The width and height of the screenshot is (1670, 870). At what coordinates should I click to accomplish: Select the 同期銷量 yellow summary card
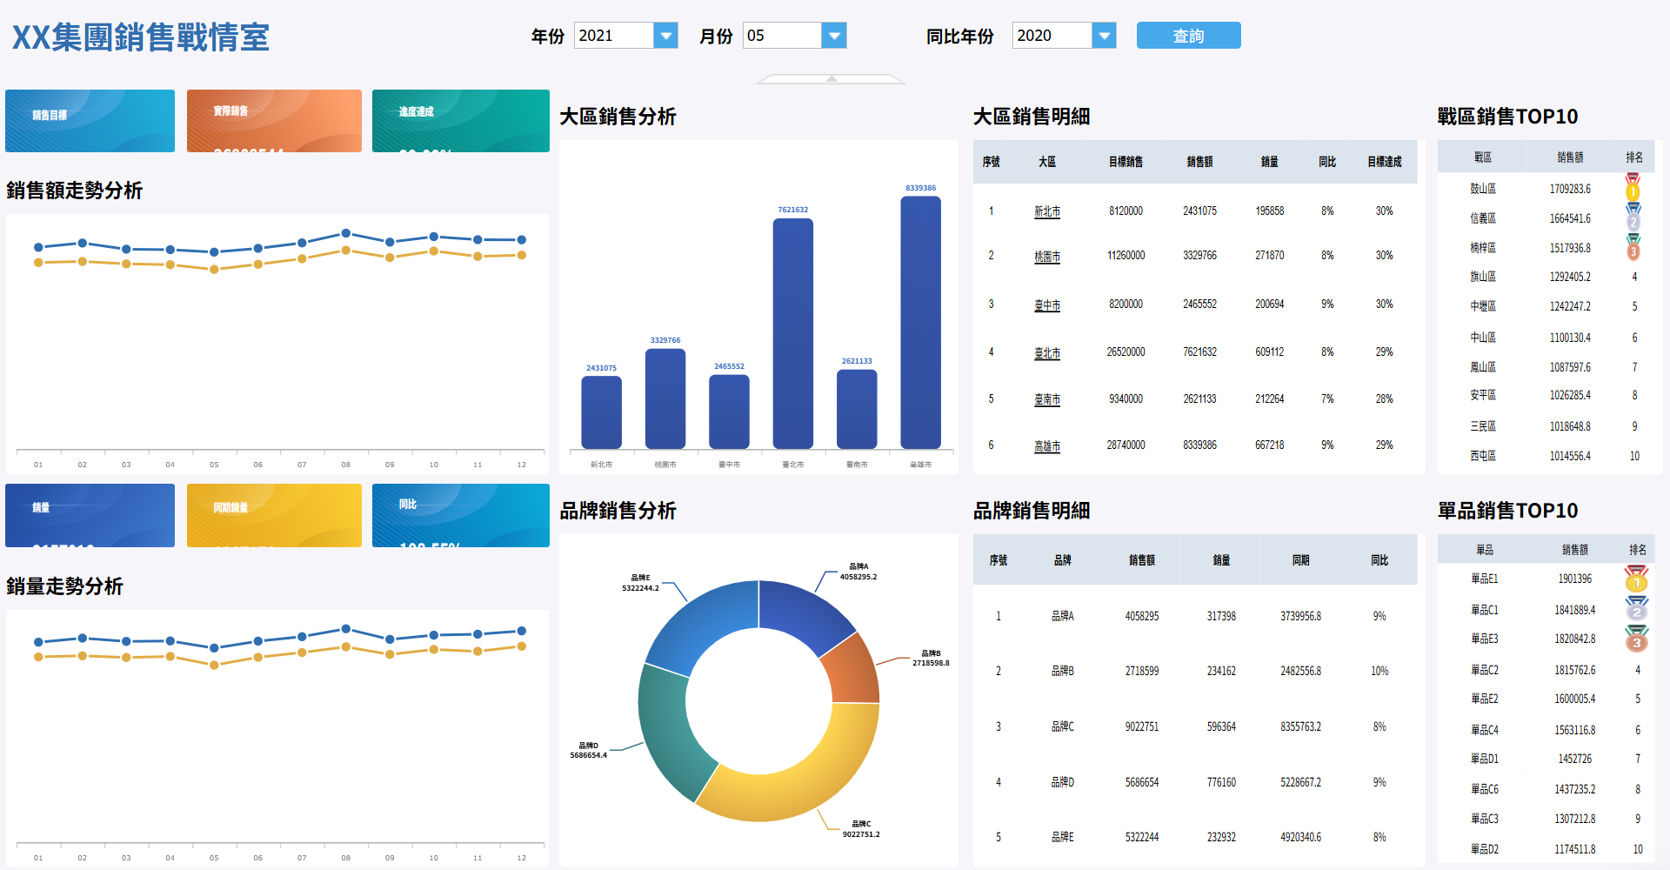(274, 515)
